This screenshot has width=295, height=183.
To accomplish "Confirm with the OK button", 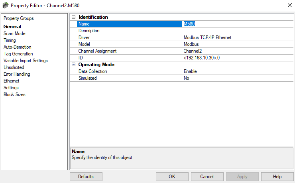I will click(x=172, y=177).
